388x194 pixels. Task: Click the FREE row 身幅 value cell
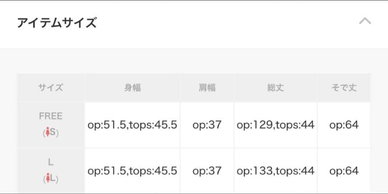click(132, 125)
